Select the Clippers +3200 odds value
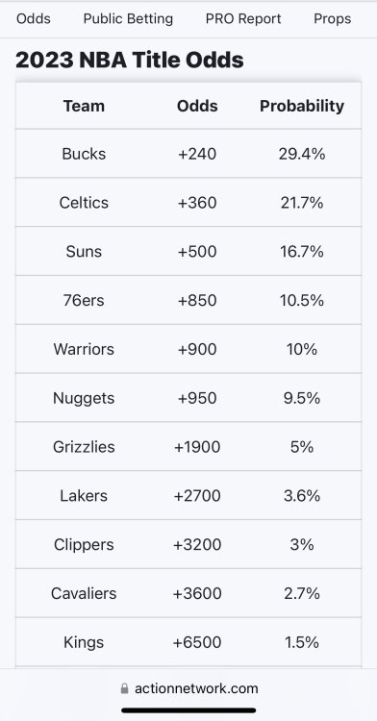 click(x=197, y=544)
